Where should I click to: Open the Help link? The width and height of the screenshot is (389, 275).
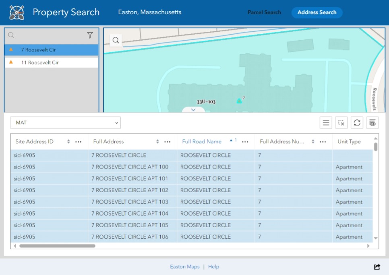point(214,267)
